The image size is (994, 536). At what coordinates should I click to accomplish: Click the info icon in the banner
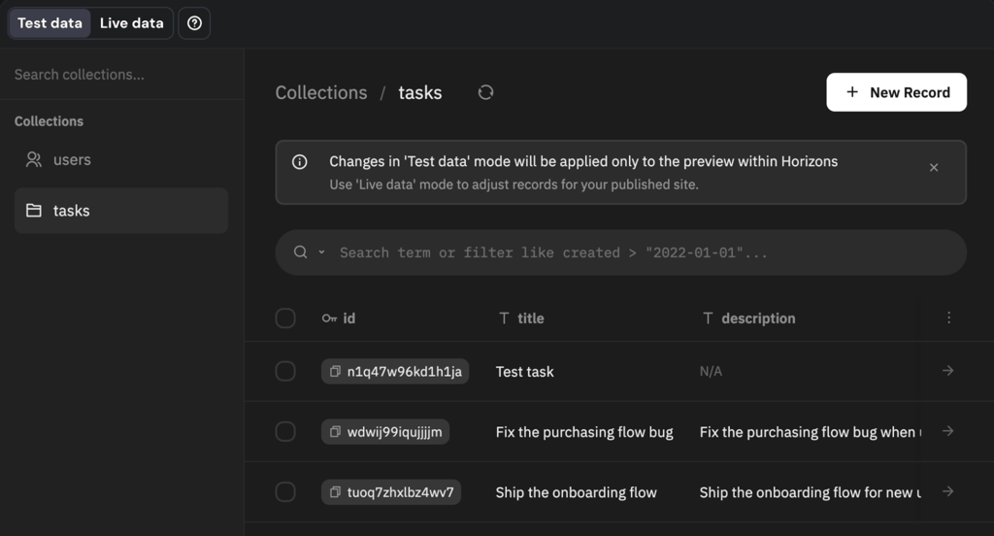(300, 162)
